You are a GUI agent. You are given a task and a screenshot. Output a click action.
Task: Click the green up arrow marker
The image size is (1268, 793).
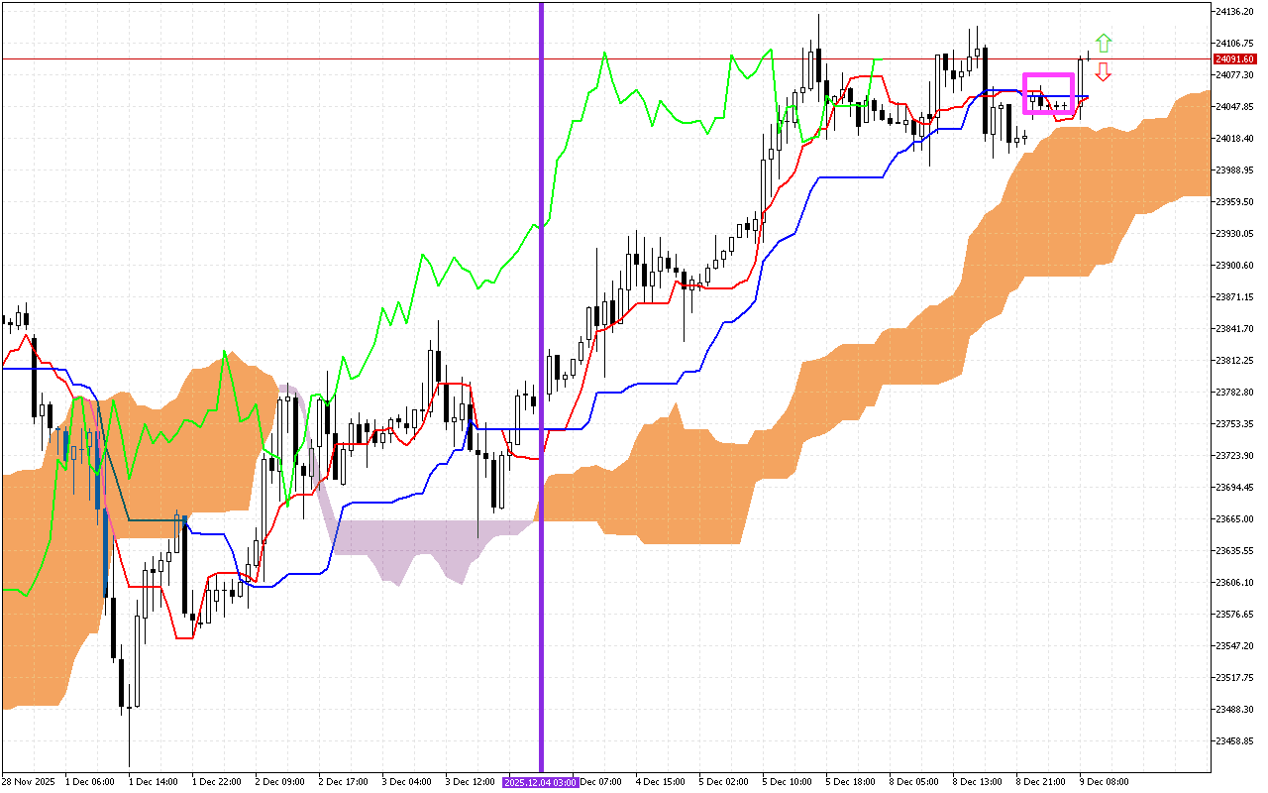point(1104,43)
